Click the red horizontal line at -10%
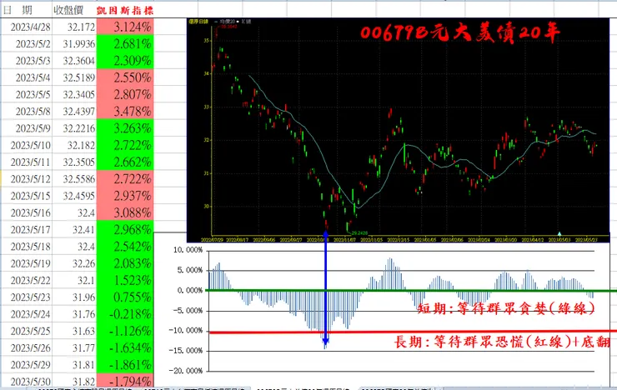 click(413, 332)
